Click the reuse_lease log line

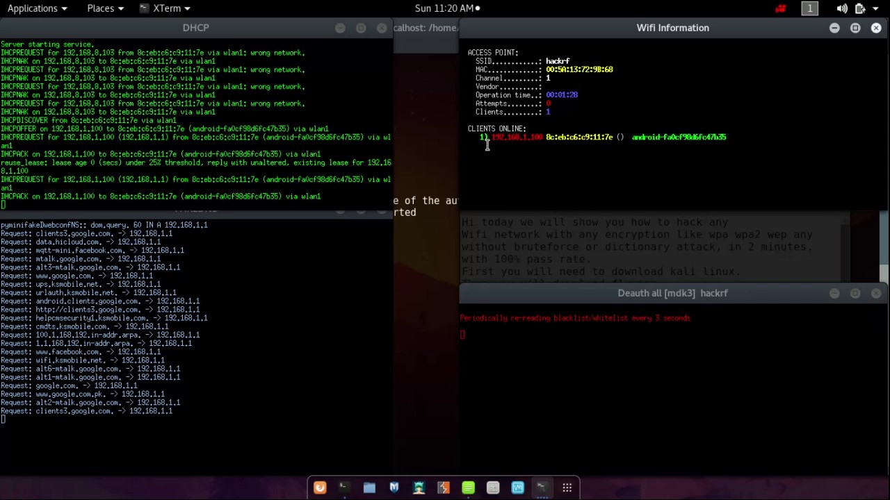pyautogui.click(x=195, y=167)
